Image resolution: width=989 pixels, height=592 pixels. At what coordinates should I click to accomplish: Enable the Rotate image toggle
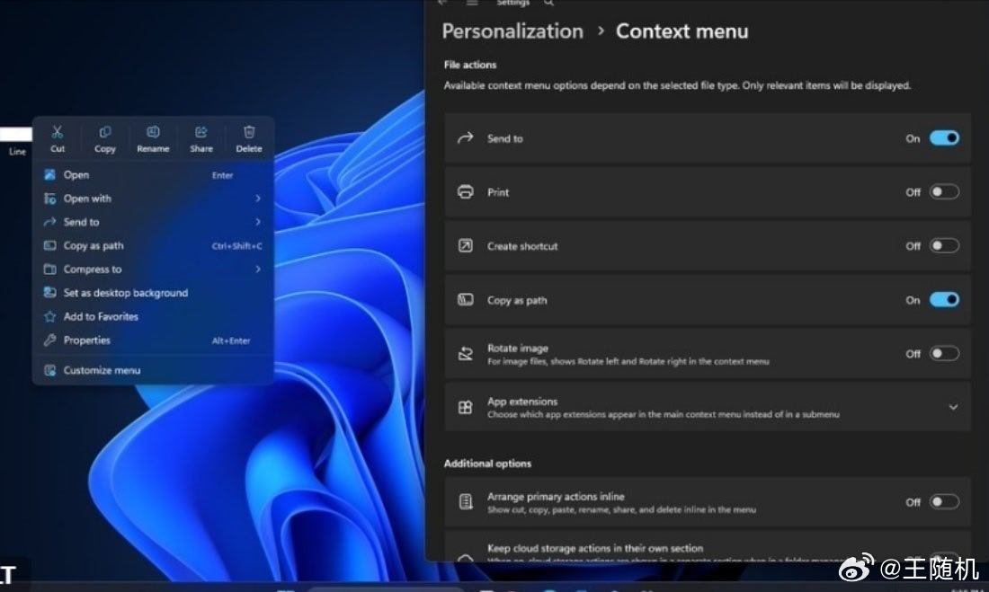pyautogui.click(x=944, y=354)
